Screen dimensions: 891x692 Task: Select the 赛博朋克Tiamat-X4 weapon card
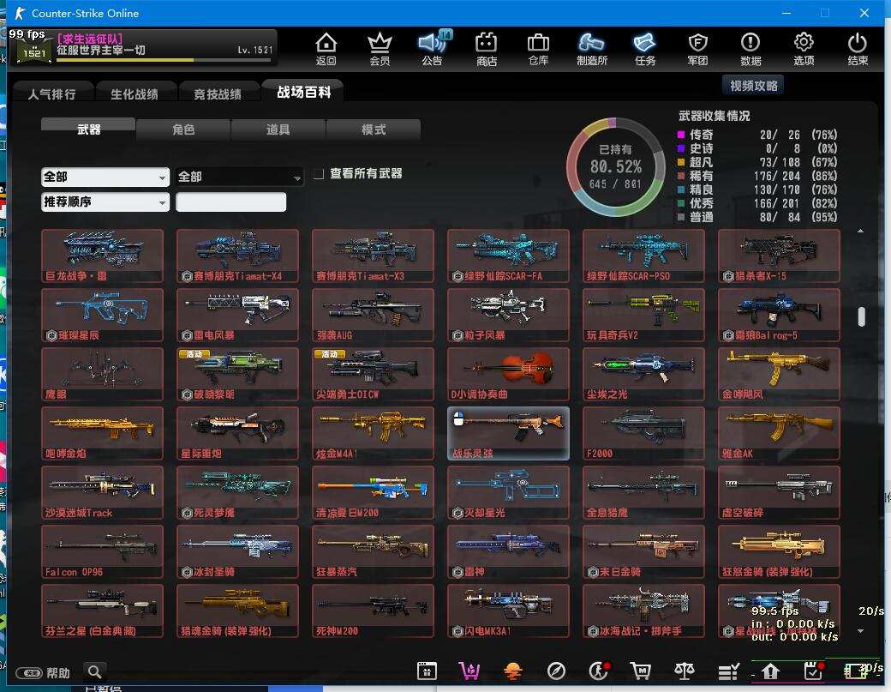pos(237,256)
